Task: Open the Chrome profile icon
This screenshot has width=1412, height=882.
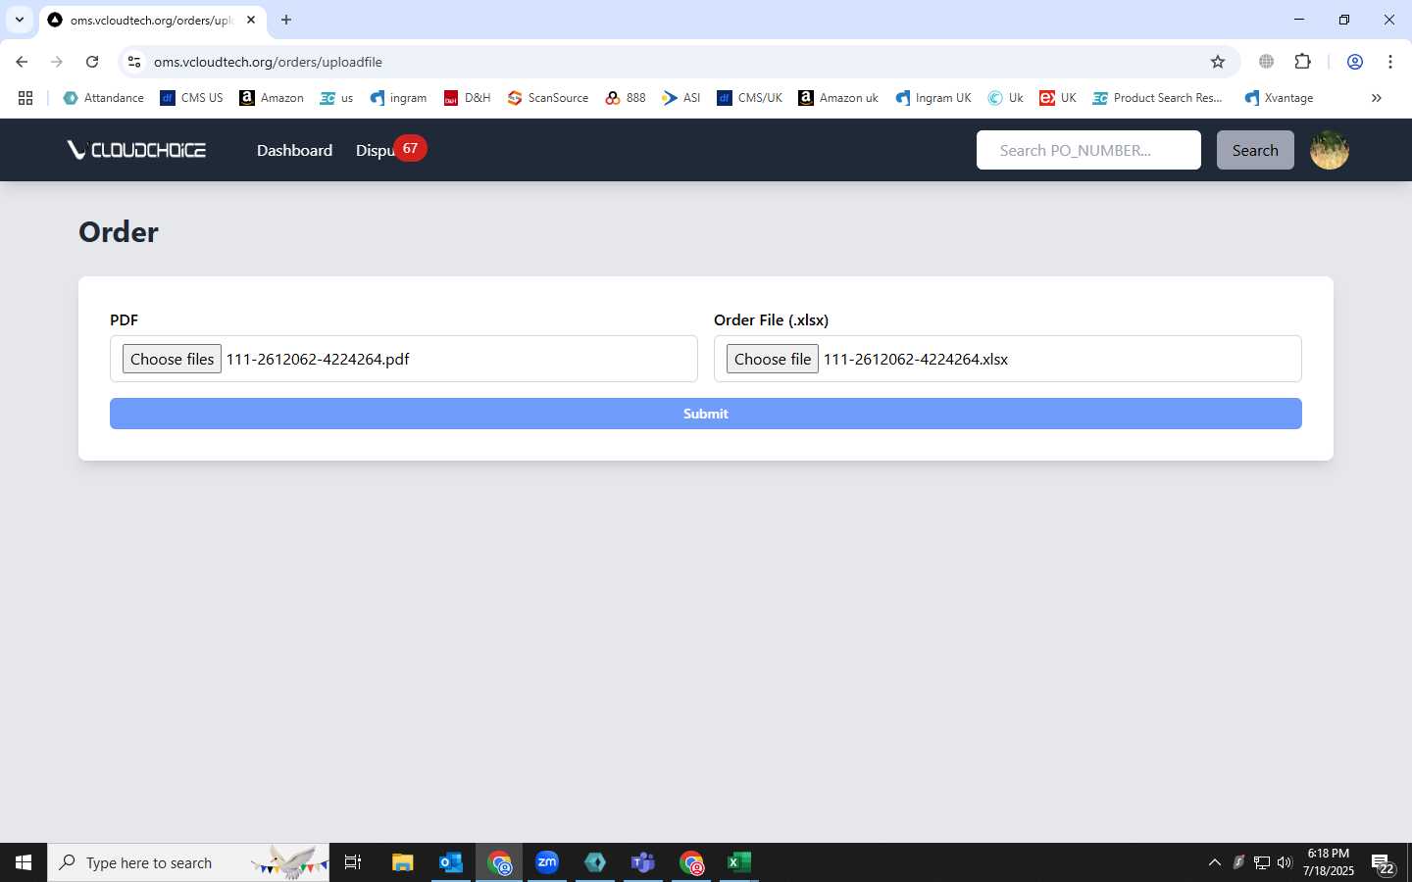Action: [1355, 62]
